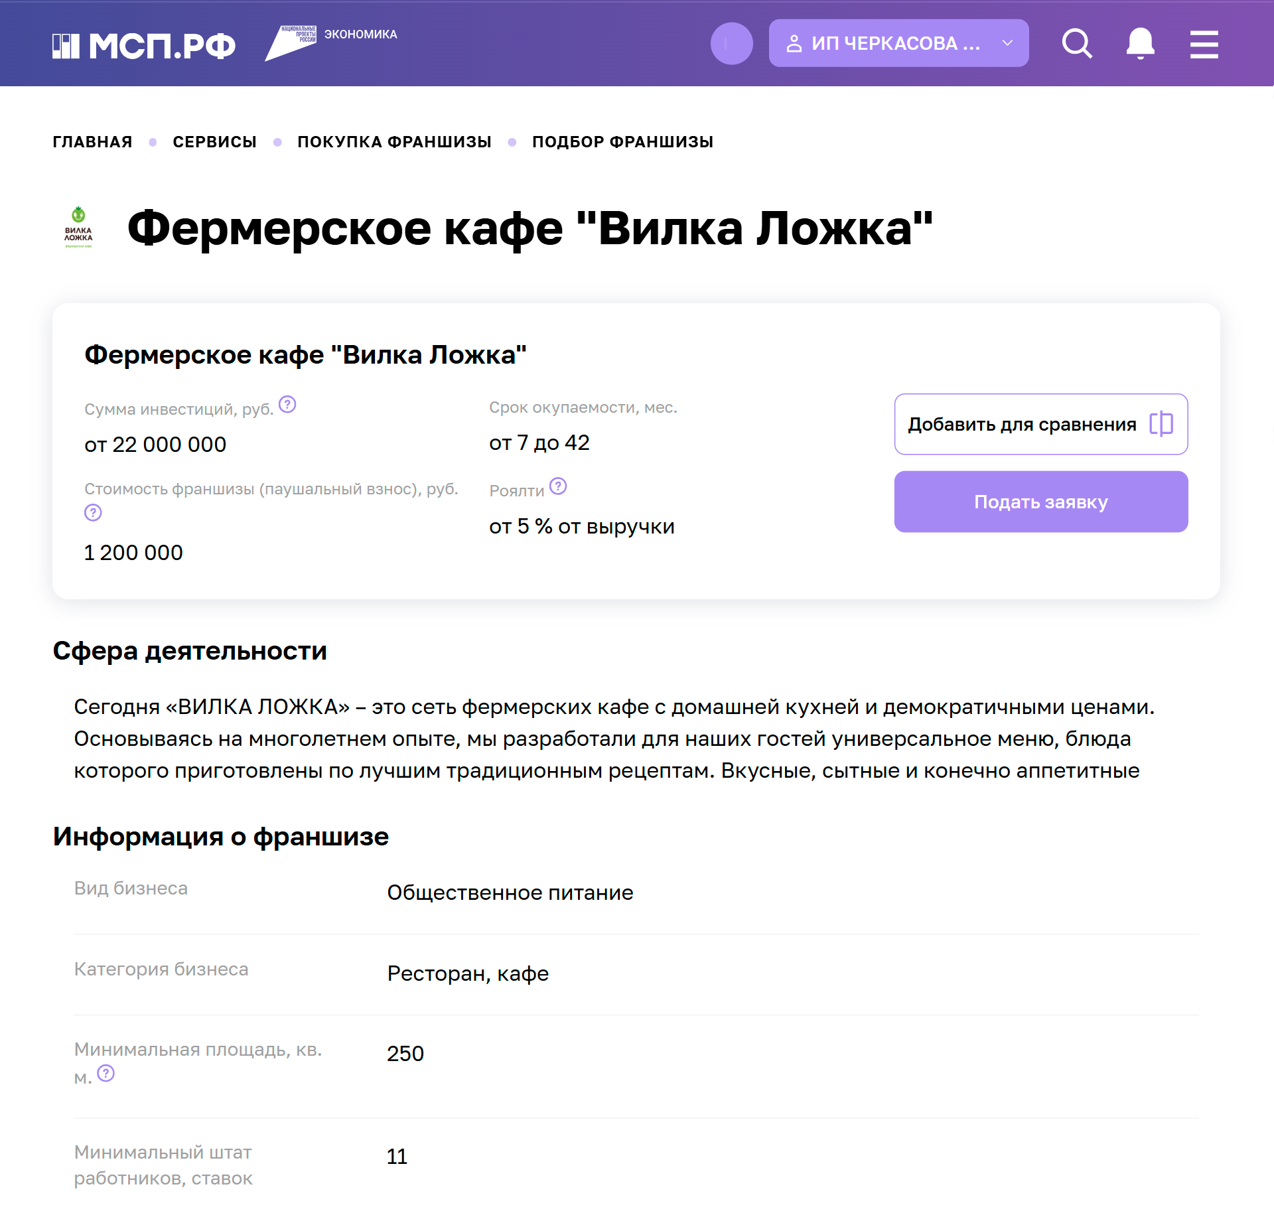Show help tooltip for Роялти
Image resolution: width=1274 pixels, height=1217 pixels.
[x=558, y=486]
